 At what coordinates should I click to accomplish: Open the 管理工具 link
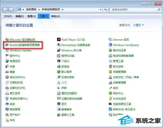point(118,61)
